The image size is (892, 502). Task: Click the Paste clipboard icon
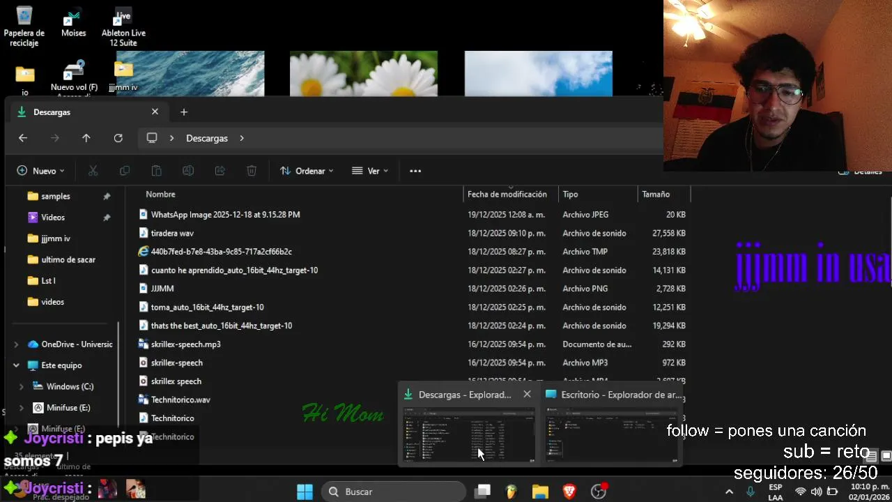pyautogui.click(x=157, y=171)
